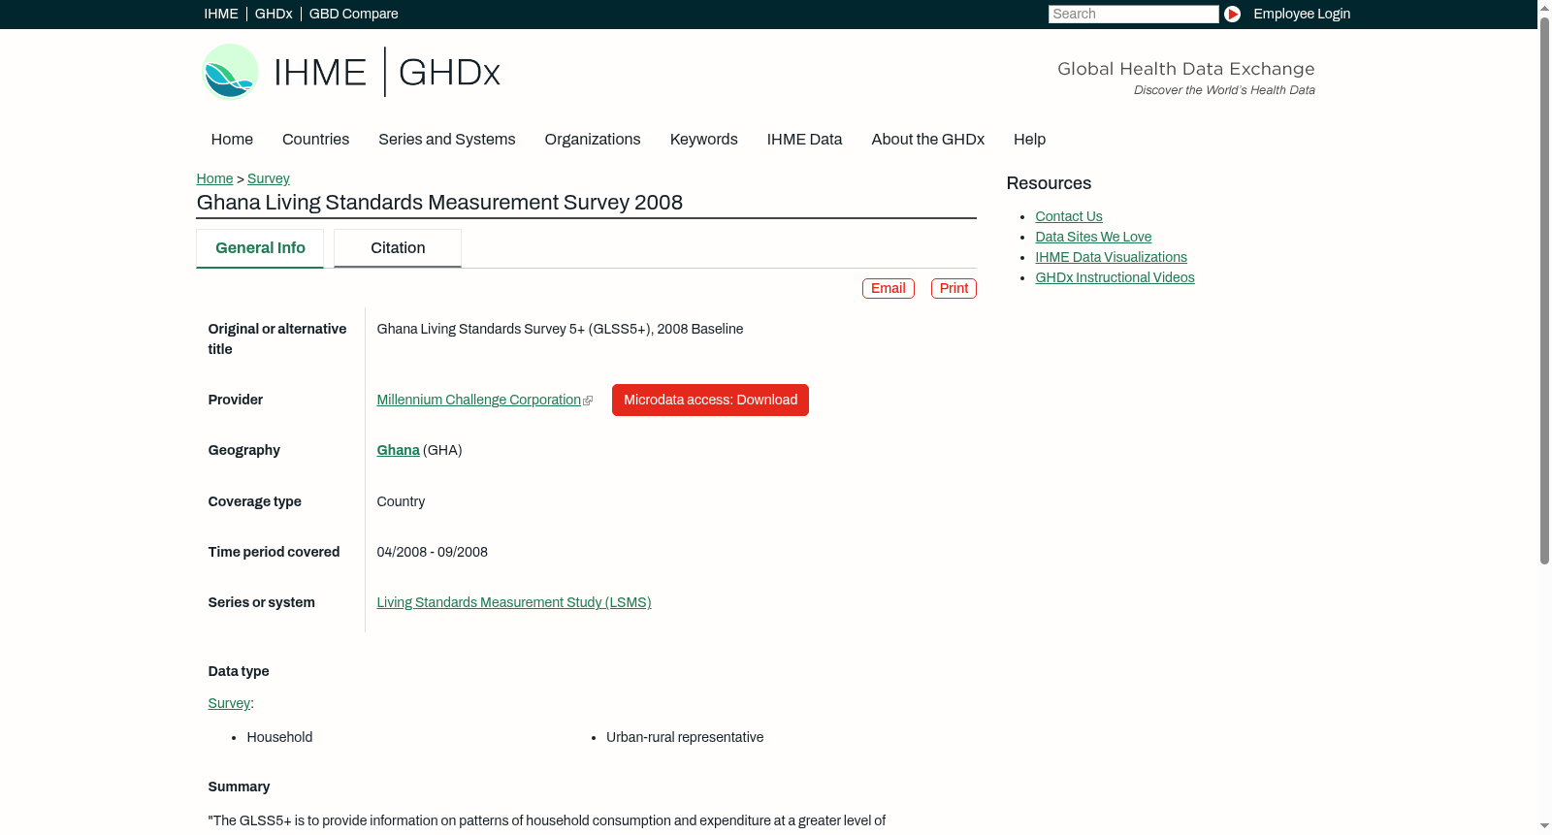Open the IHME Data menu
The height and width of the screenshot is (835, 1552).
(804, 140)
